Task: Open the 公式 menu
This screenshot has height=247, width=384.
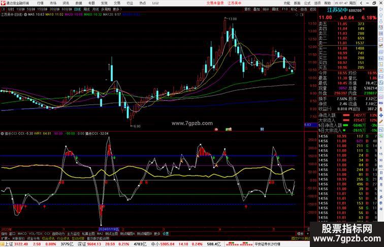Action: [307, 3]
